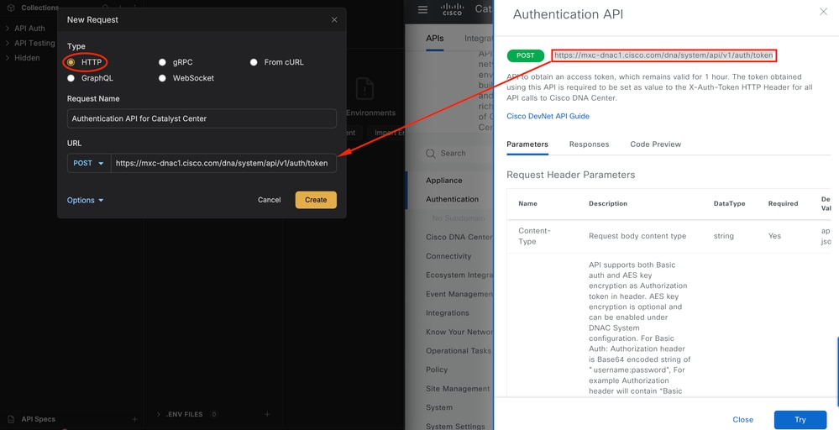
Task: Click the Collections cube icon
Action: pos(11,8)
